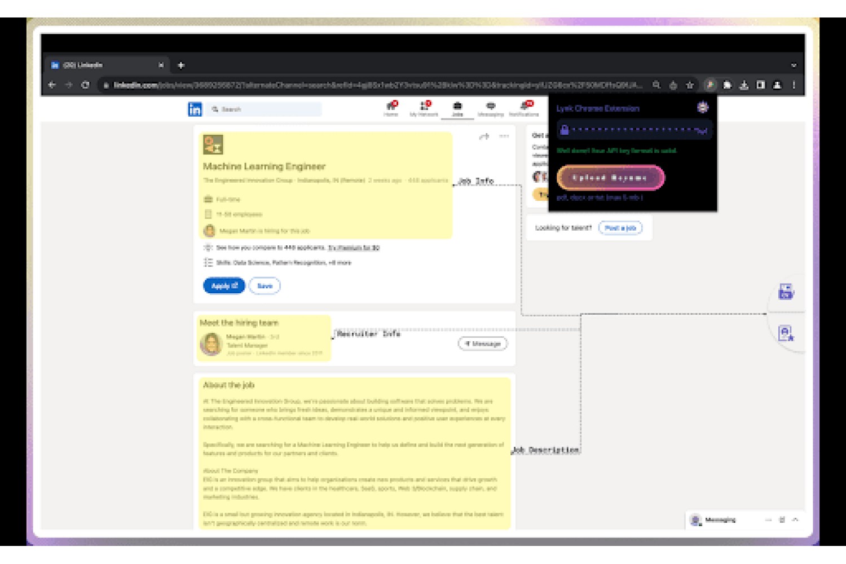
Task: Click the company logo of the job posting
Action: click(213, 145)
